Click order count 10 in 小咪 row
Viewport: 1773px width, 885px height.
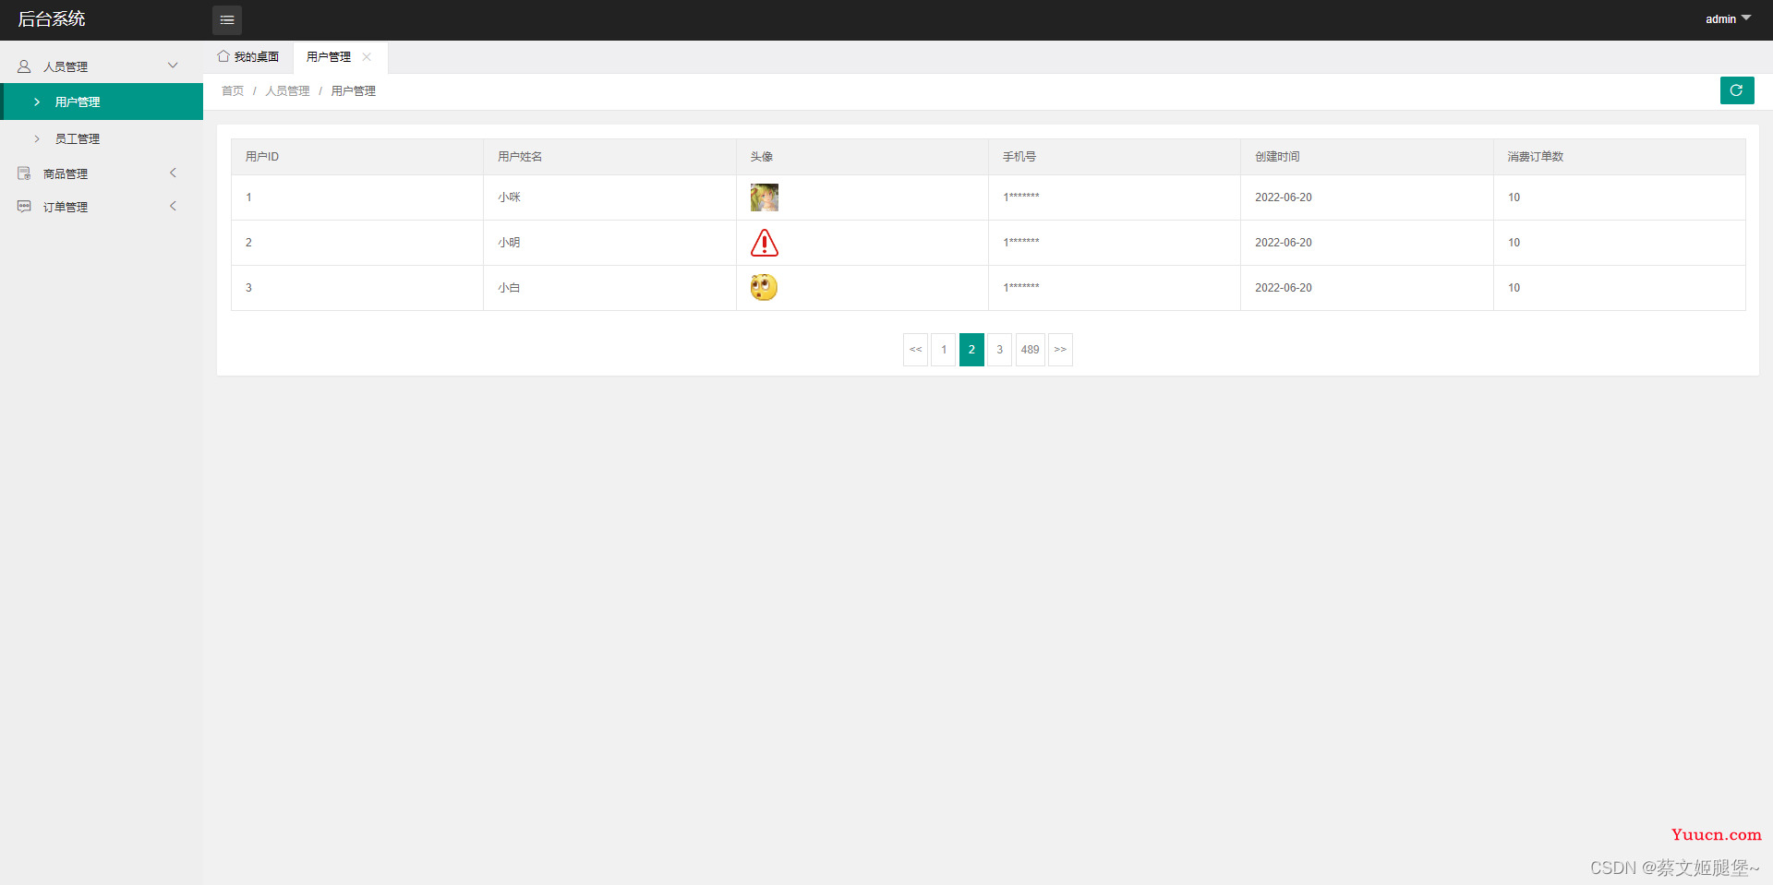point(1514,197)
